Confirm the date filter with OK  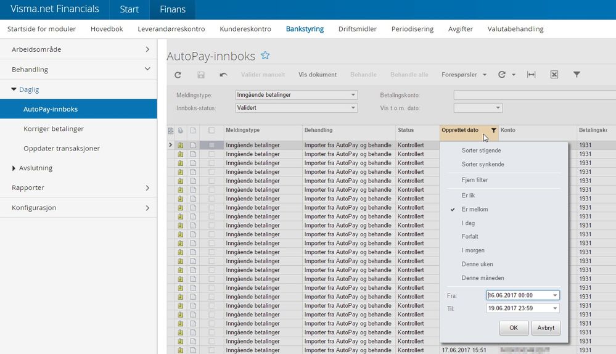point(514,327)
